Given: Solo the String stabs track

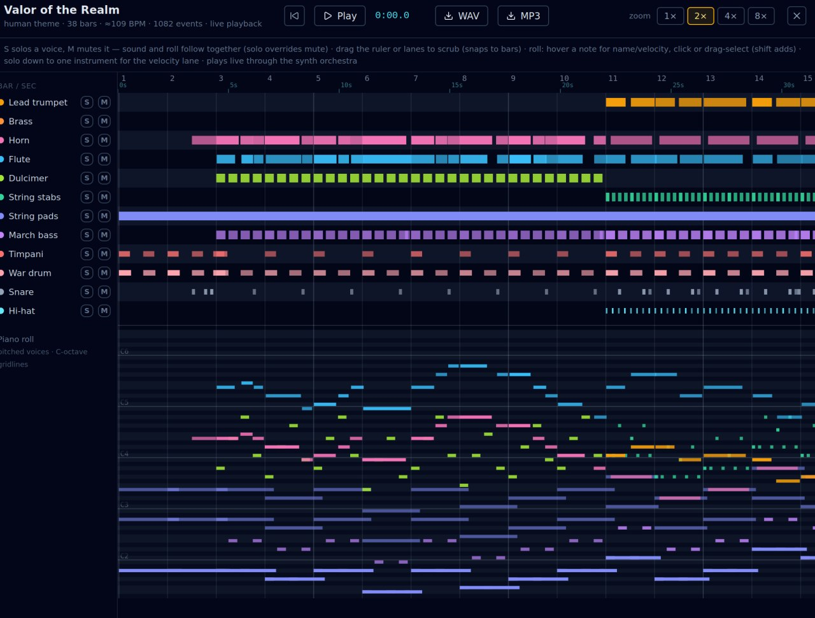Looking at the screenshot, I should click(87, 197).
